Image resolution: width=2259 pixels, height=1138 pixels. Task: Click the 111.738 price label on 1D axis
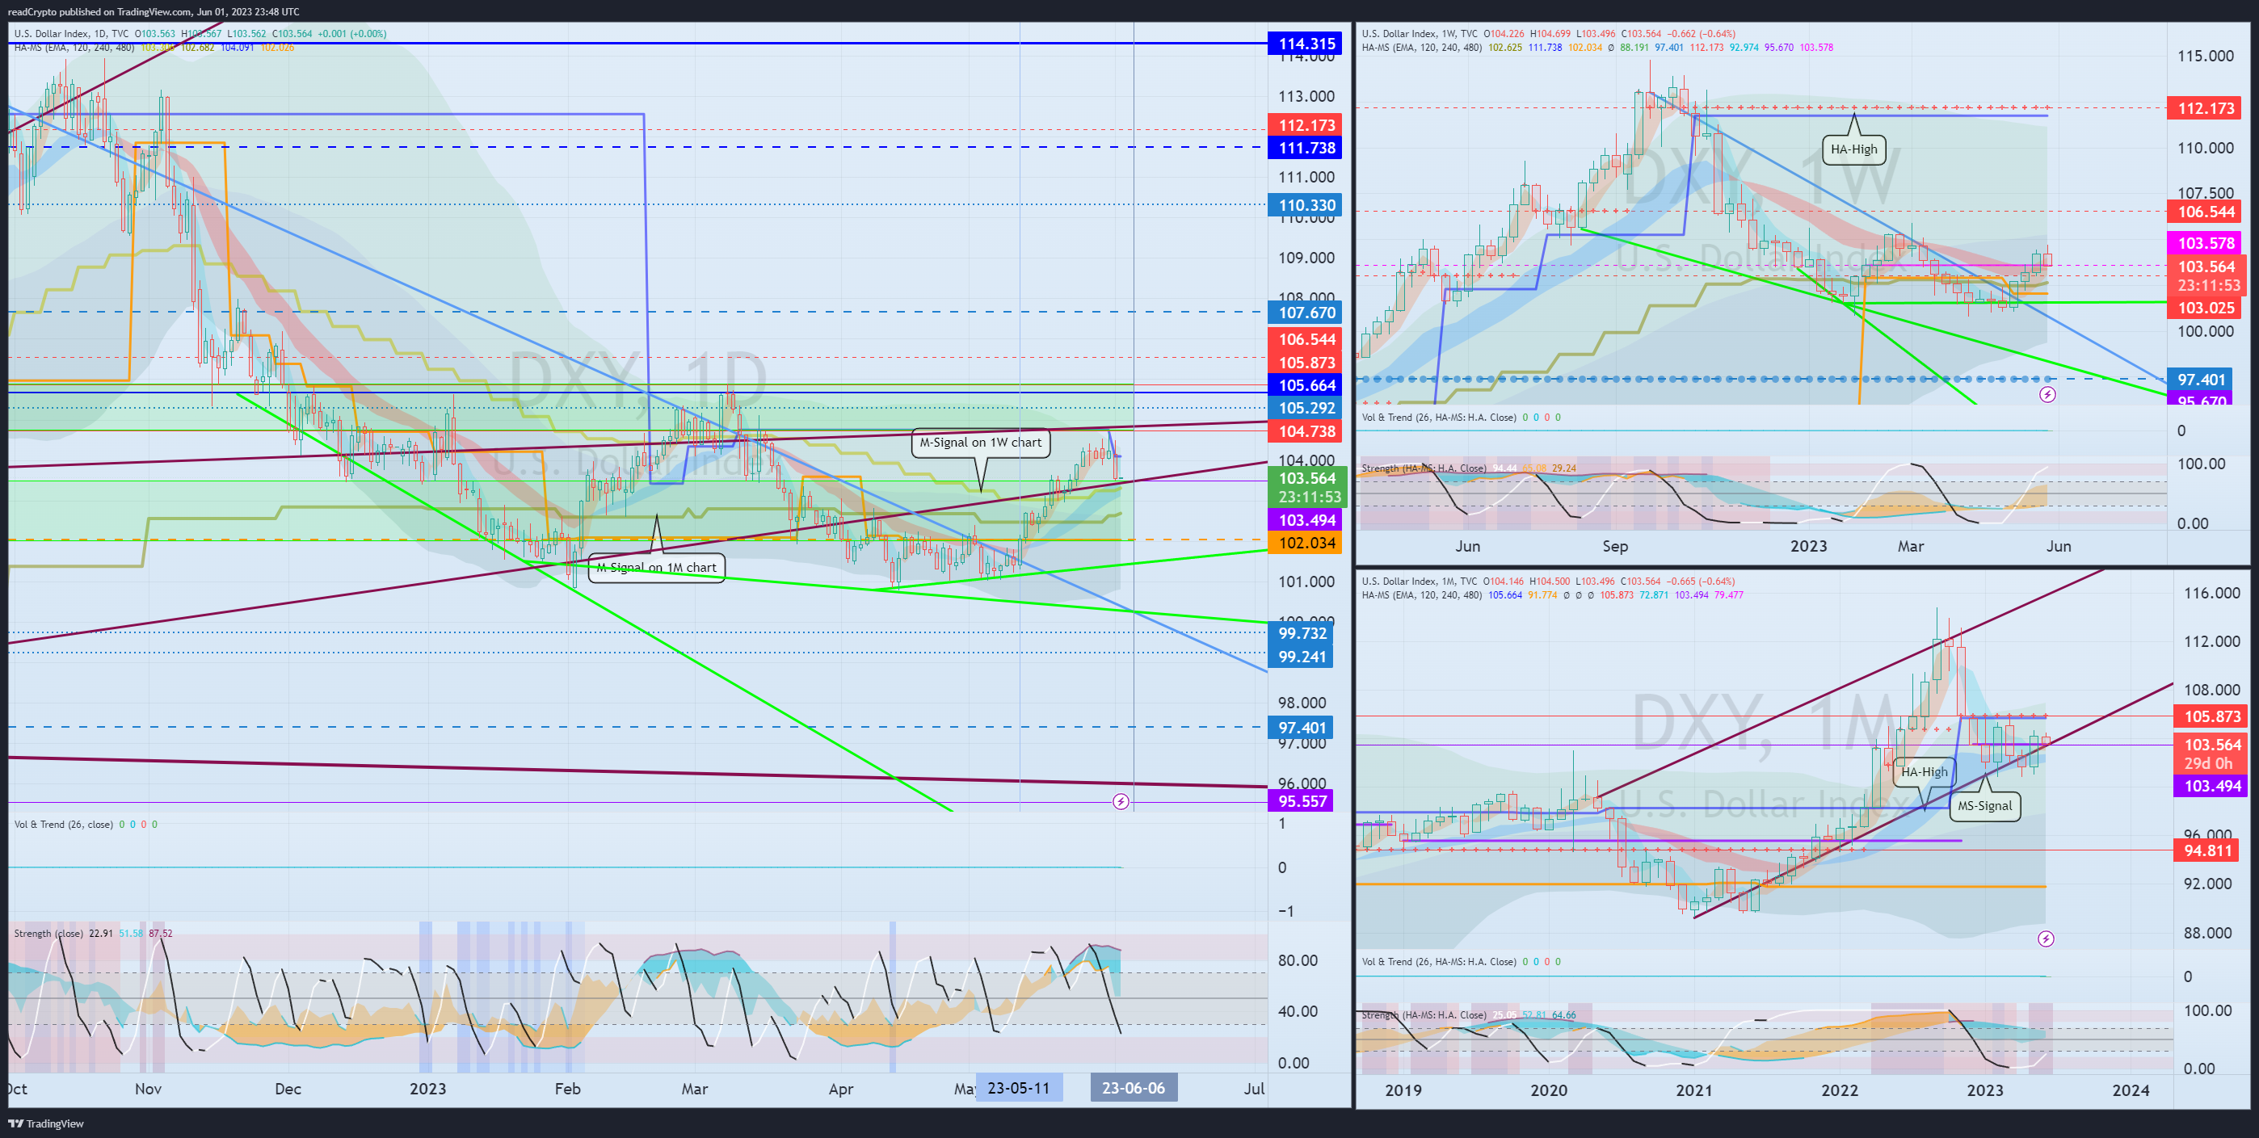coord(1305,148)
